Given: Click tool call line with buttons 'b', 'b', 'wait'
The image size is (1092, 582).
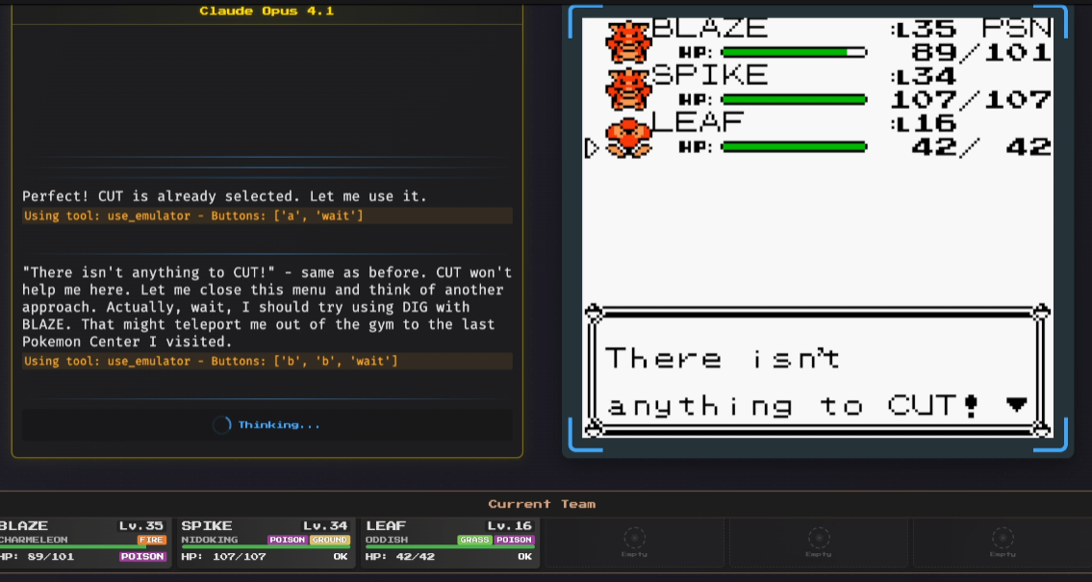Looking at the screenshot, I should (x=267, y=361).
